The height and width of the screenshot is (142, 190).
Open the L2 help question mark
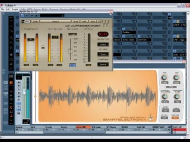99,22
